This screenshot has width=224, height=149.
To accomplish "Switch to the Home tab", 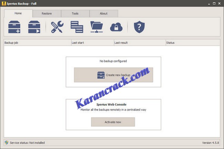I will tap(18, 13).
